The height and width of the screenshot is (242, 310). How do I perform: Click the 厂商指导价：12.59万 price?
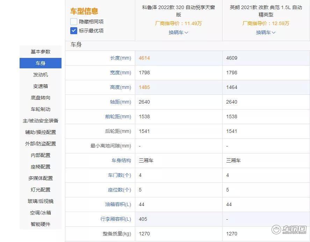(x=266, y=23)
